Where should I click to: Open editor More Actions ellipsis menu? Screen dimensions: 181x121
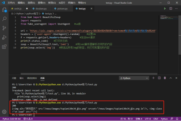176,9
